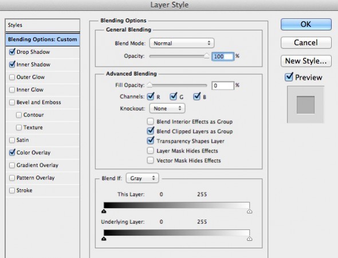The image size is (338, 258).
Task: Click the Outer Glow settings label
Action: tap(30, 77)
